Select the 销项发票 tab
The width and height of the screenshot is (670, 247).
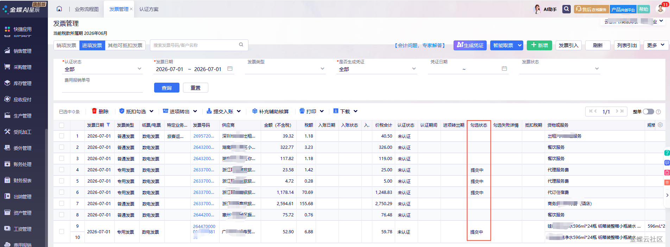[67, 45]
